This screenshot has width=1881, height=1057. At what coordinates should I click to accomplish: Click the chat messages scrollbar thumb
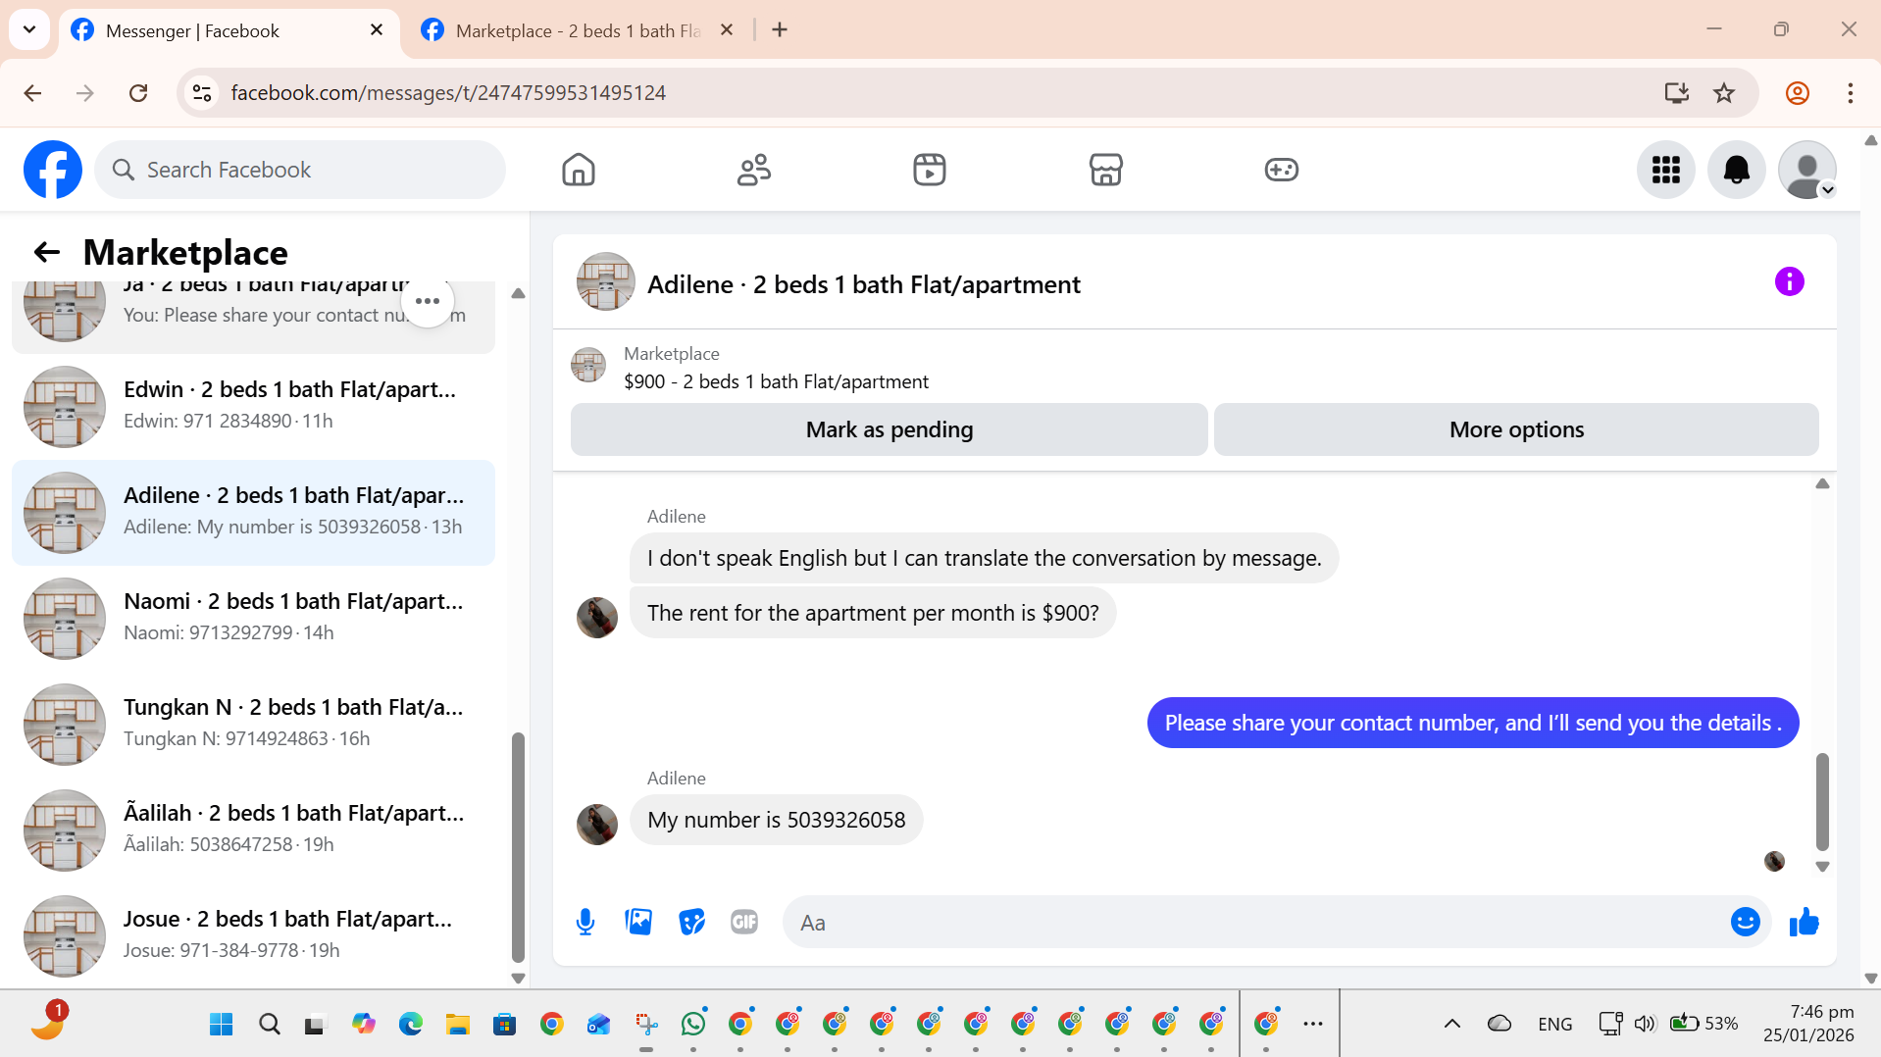click(1822, 802)
